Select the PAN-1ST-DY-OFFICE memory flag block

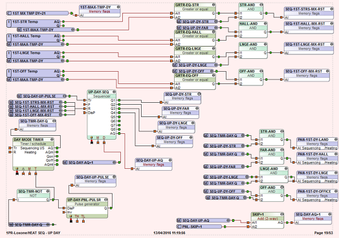click(317, 195)
